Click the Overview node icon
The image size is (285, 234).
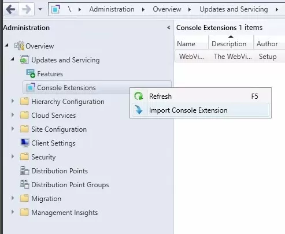point(19,46)
